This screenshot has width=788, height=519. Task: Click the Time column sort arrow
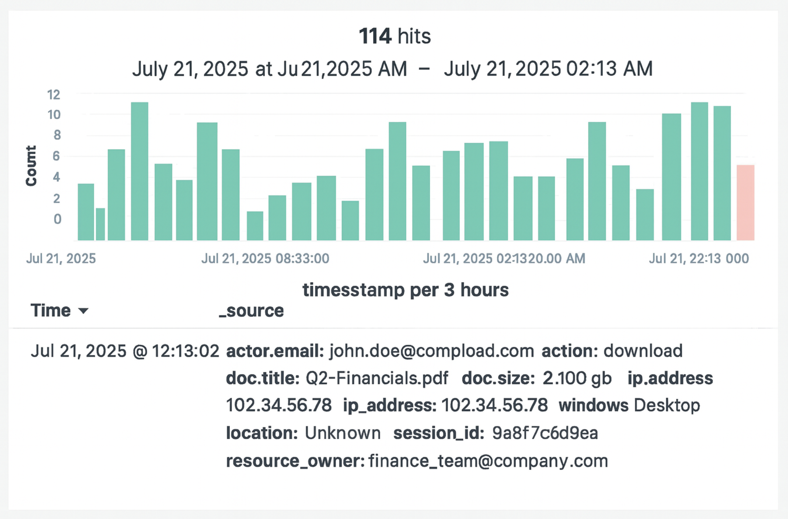coord(83,311)
